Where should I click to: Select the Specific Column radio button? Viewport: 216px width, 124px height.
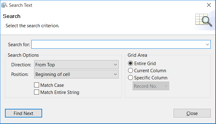[x=130, y=78]
